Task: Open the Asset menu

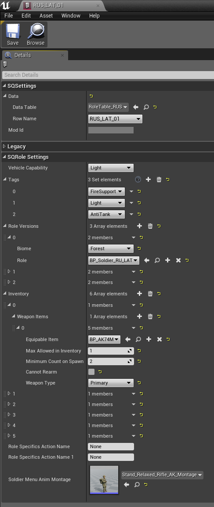Action: (x=46, y=15)
